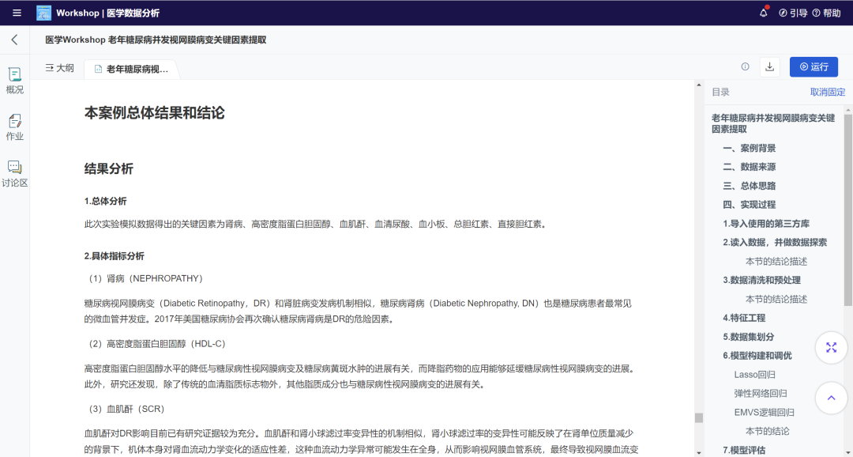Click the 2.具体指标分析 subheading

tap(115, 256)
